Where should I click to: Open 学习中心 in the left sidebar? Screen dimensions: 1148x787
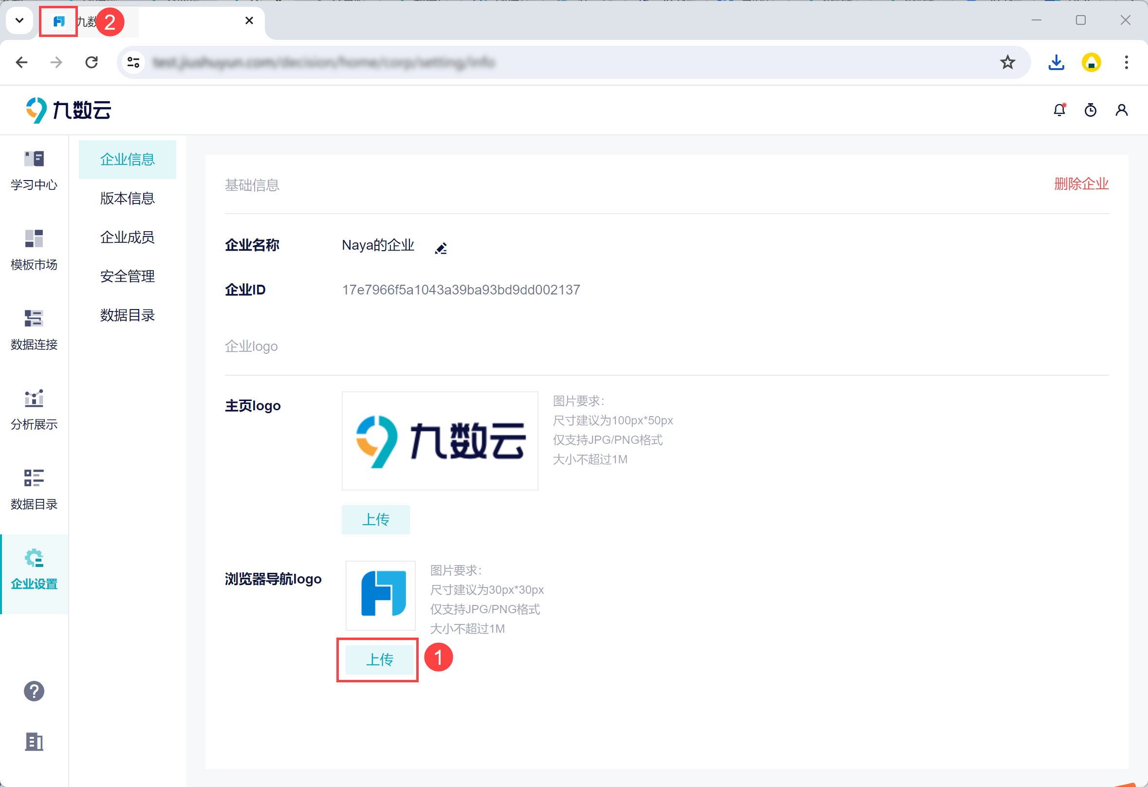34,170
